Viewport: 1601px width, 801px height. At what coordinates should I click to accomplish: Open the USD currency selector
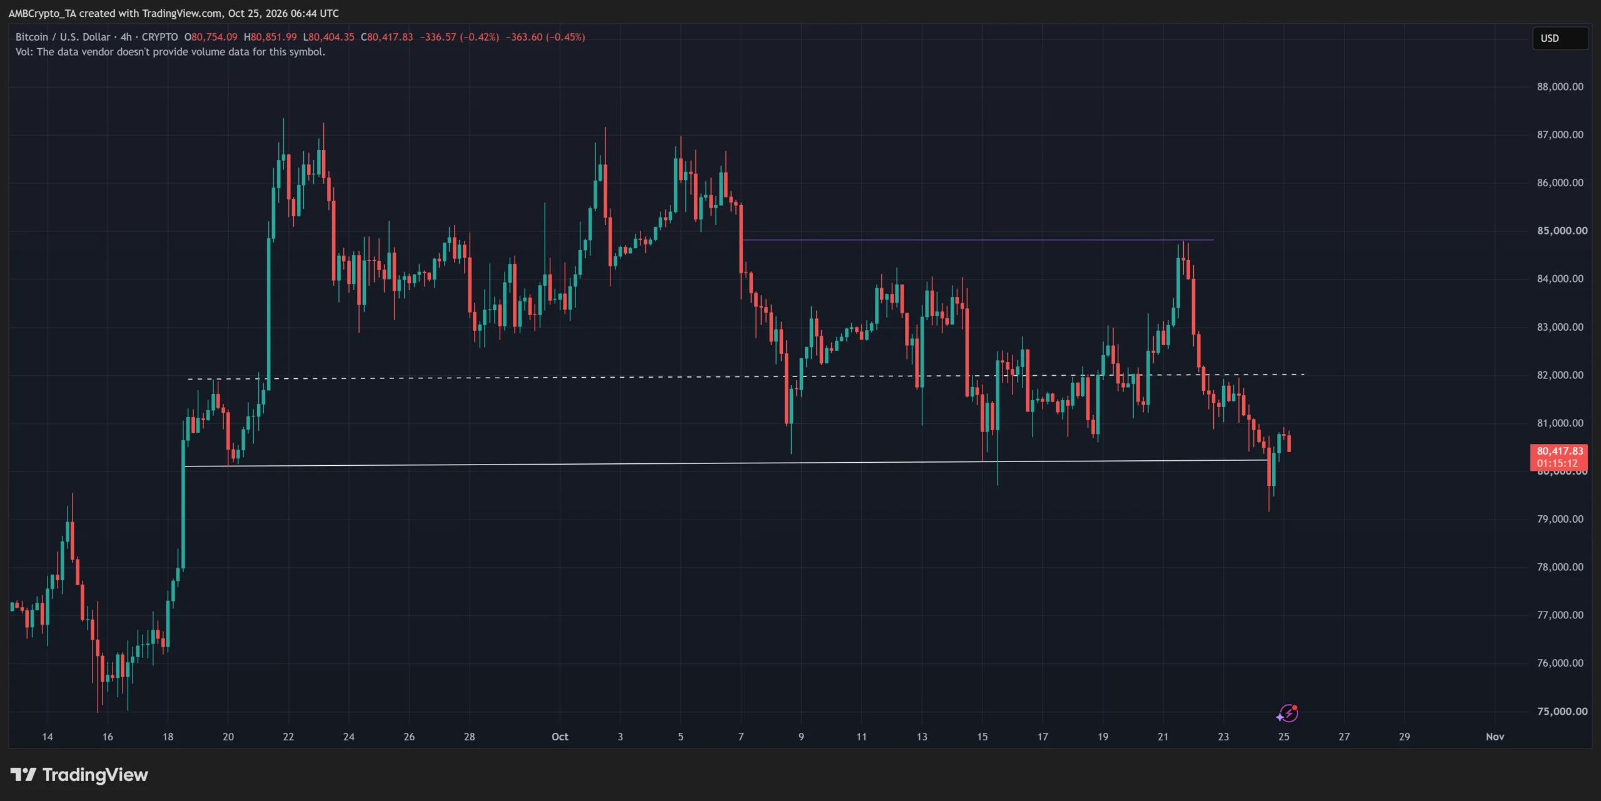tap(1560, 38)
